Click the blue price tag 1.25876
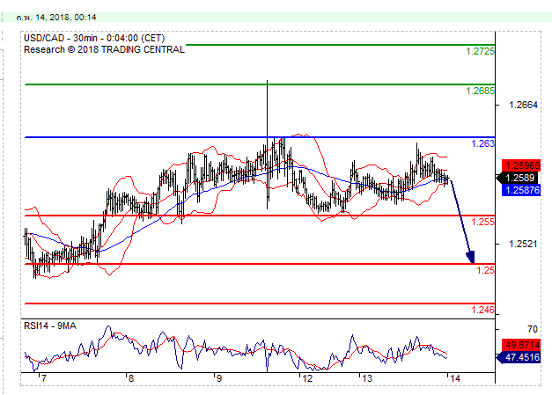Viewport: 552px width, 395px height. click(x=521, y=190)
